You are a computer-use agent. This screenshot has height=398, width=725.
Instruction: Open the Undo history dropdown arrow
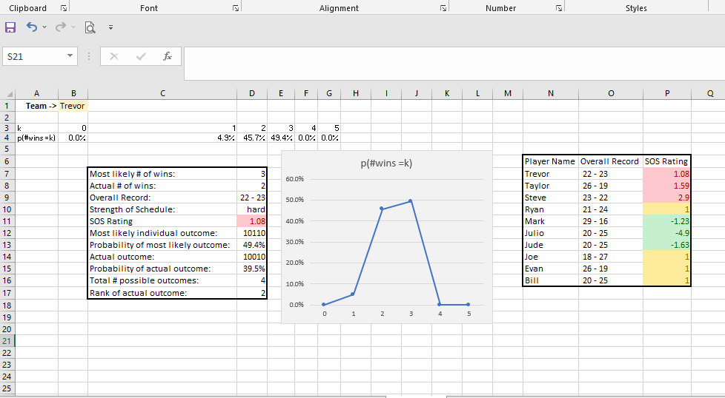(x=44, y=28)
